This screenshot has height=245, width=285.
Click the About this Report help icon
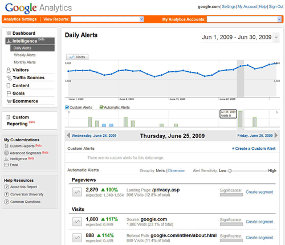(6, 187)
